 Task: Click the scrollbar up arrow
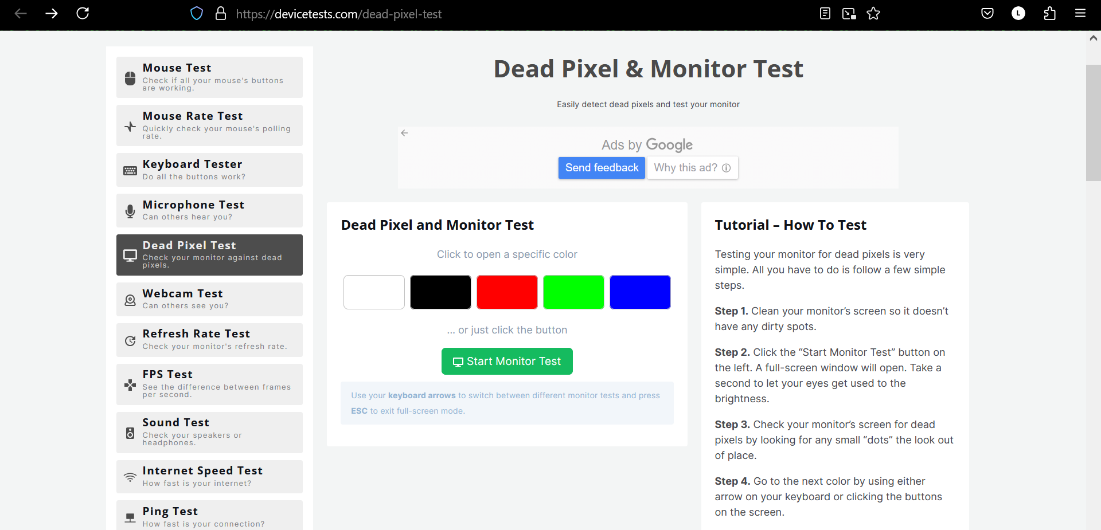(1093, 38)
